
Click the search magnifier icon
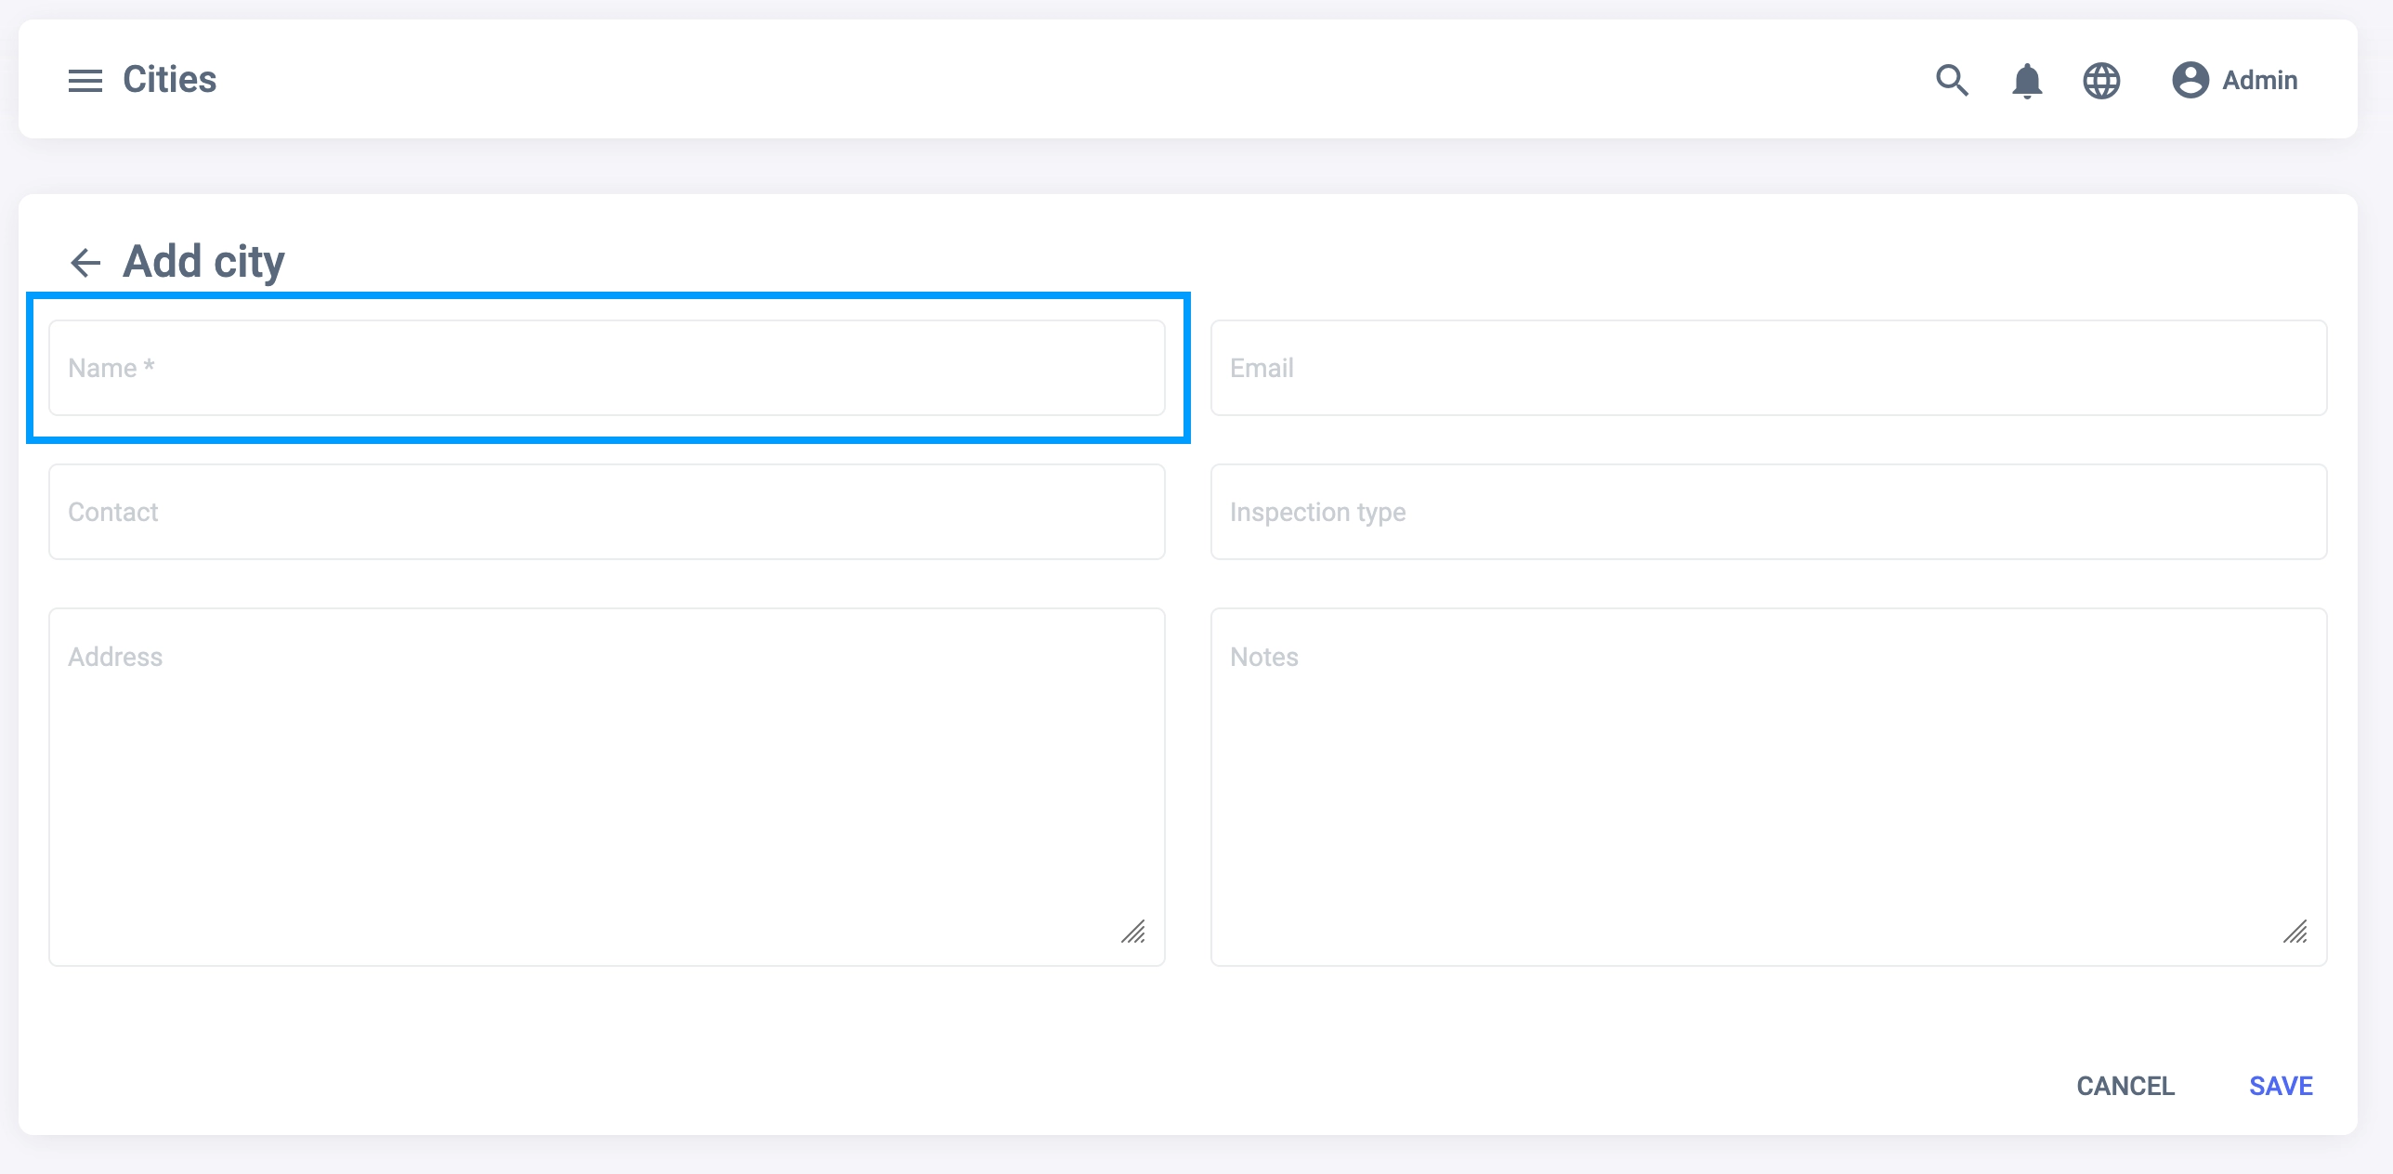point(1952,81)
